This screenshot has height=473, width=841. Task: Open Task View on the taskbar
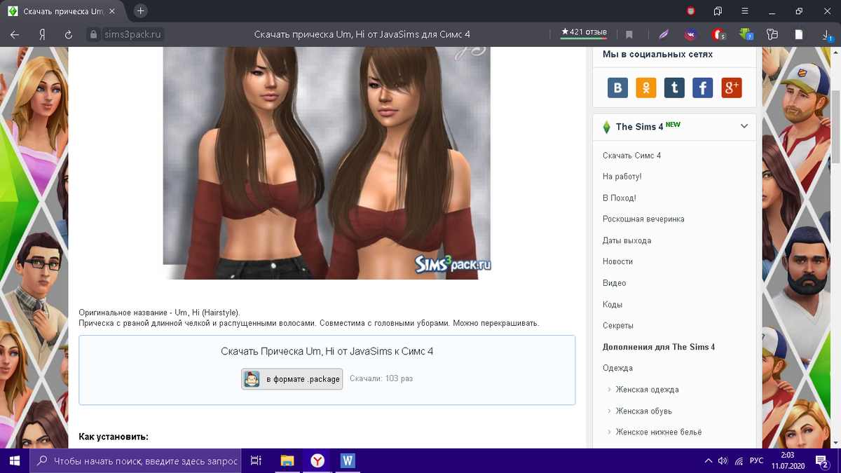256,460
